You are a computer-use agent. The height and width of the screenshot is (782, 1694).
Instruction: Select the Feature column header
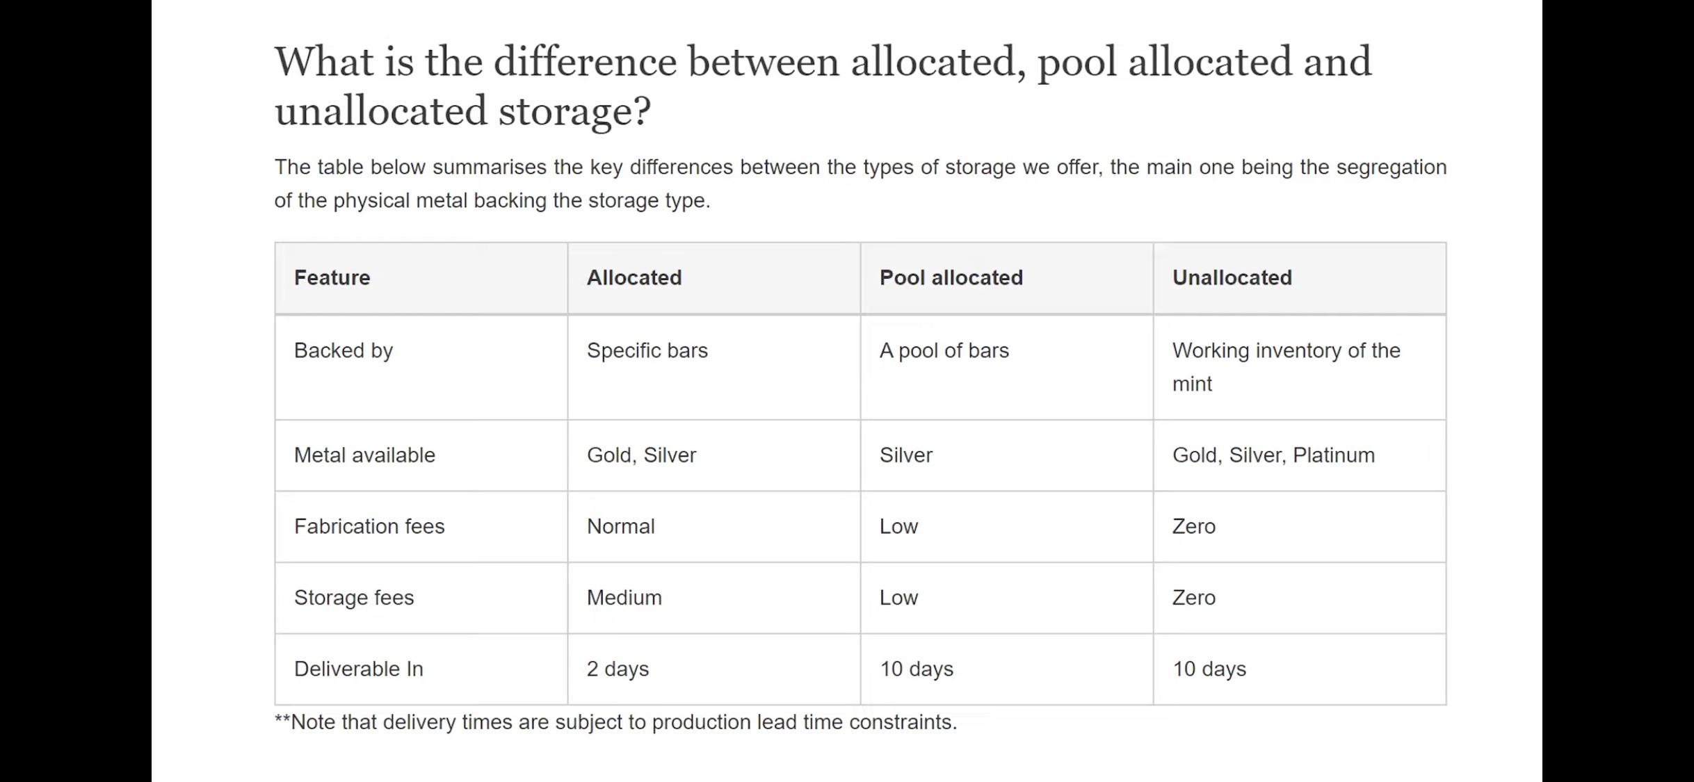click(332, 277)
